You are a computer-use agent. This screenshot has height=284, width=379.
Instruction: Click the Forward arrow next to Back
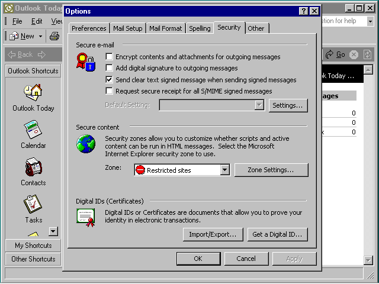[x=41, y=54]
